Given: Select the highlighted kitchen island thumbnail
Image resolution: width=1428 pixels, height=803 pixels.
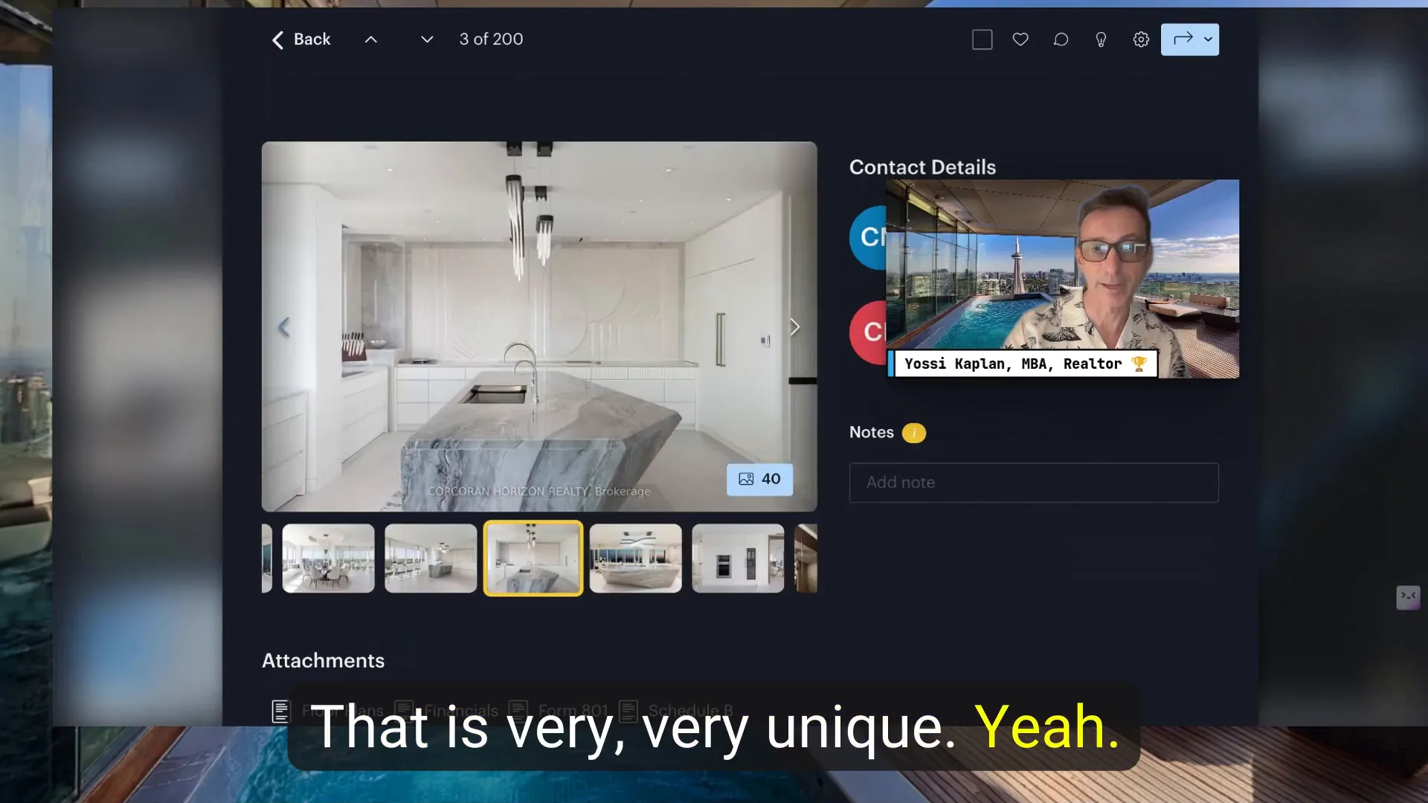Looking at the screenshot, I should point(533,558).
